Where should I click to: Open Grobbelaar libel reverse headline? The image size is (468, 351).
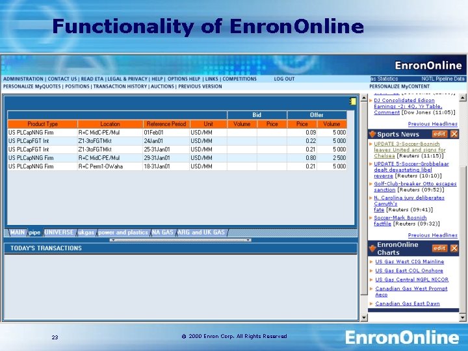click(x=411, y=170)
